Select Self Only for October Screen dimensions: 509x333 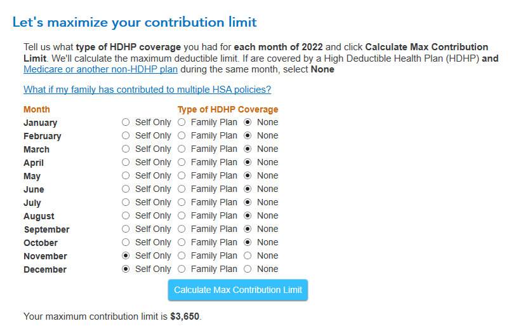[x=126, y=242]
